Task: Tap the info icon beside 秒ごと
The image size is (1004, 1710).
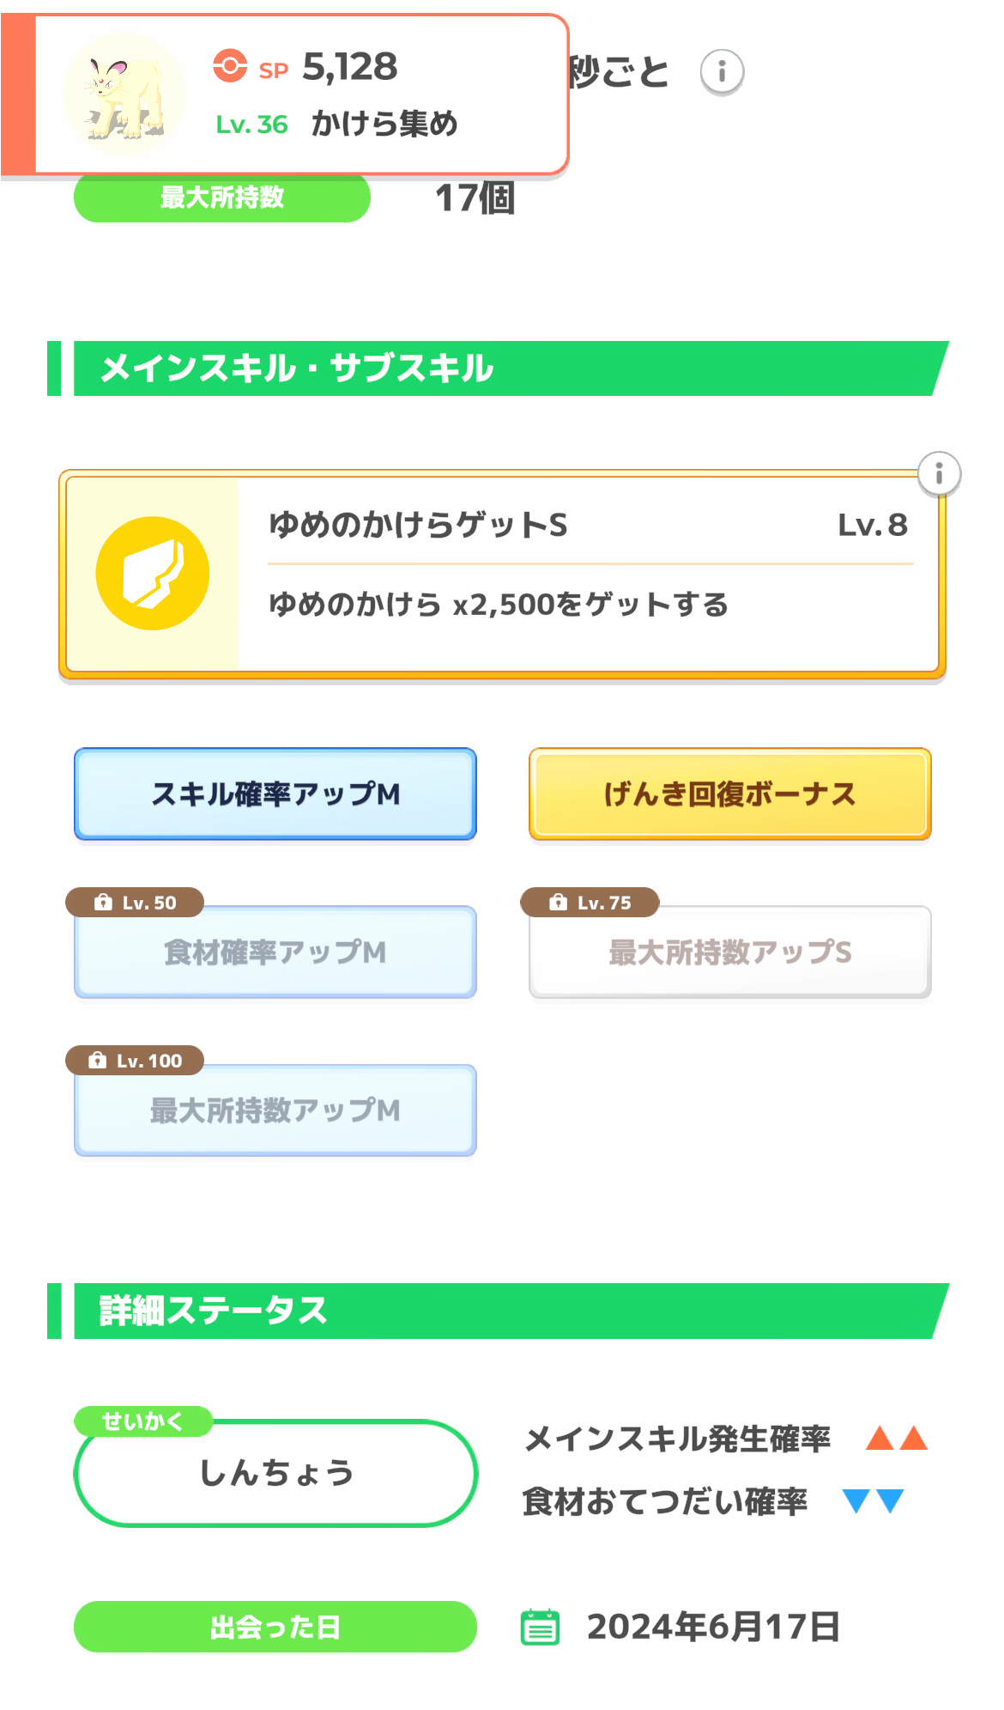Action: [x=722, y=72]
